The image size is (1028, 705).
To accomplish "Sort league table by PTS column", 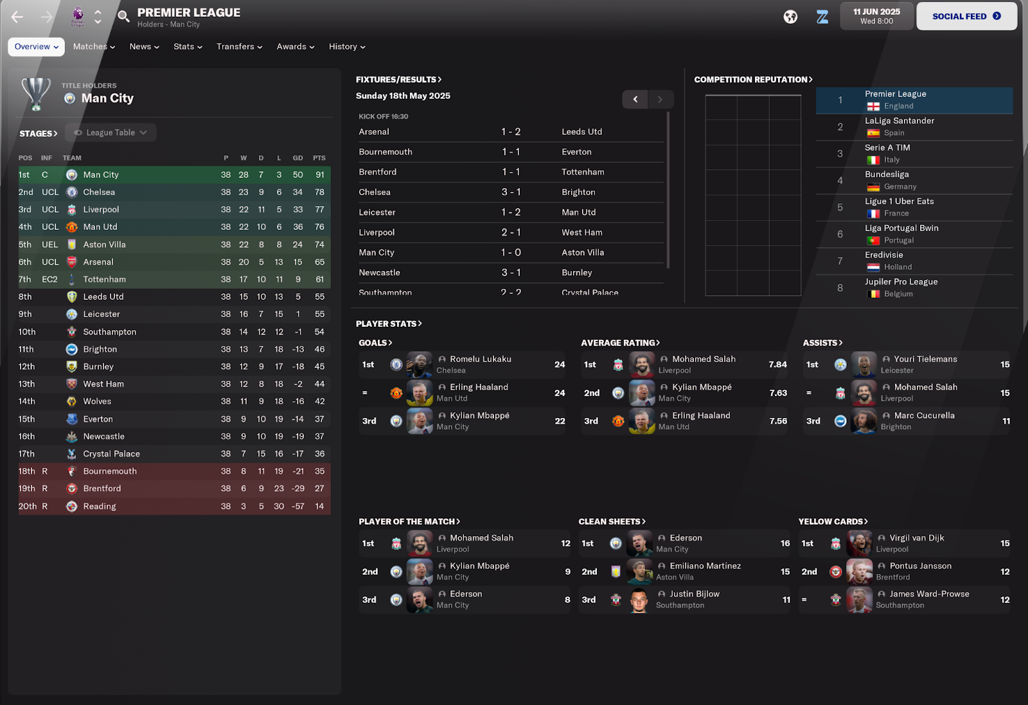I will pos(319,158).
